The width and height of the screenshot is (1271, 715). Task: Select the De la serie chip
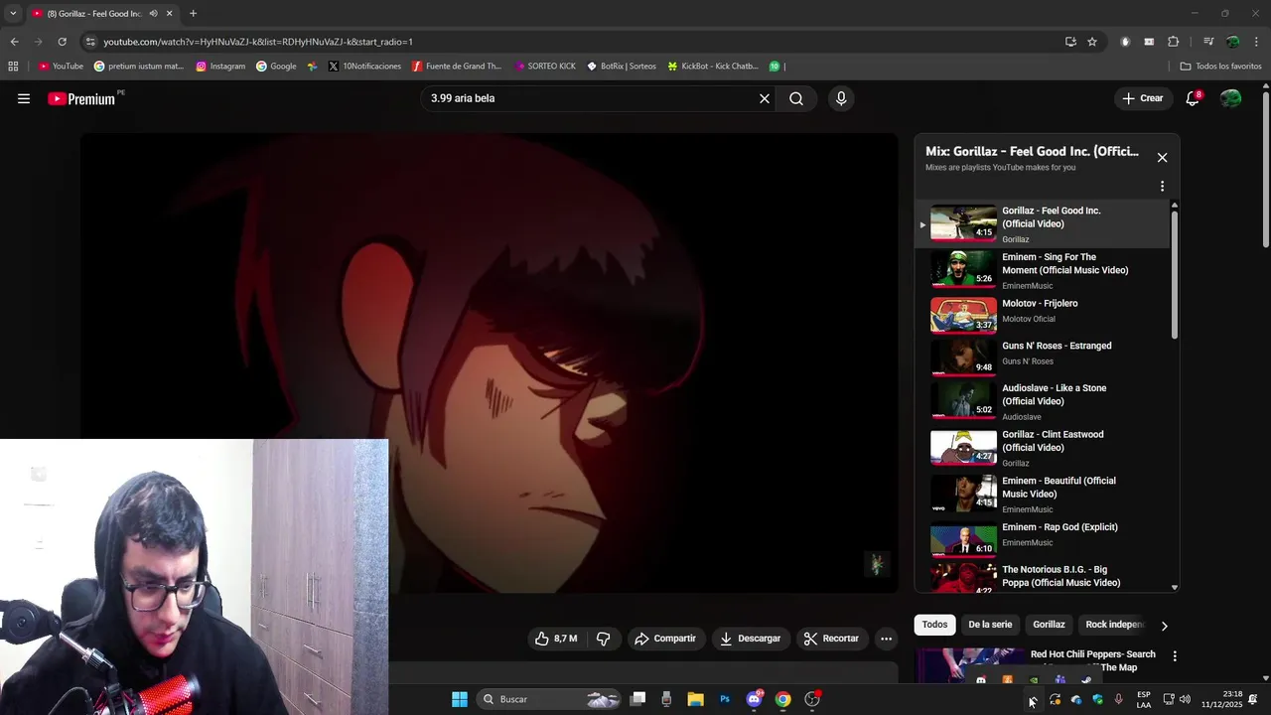coord(990,625)
